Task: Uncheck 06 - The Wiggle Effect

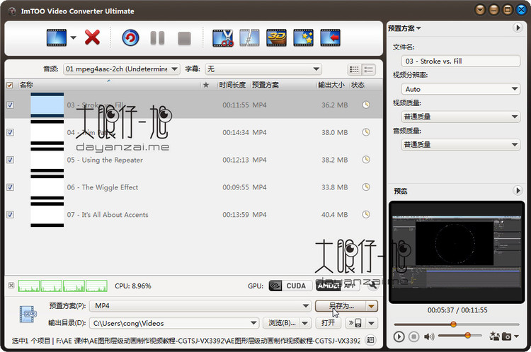Action: [10, 187]
